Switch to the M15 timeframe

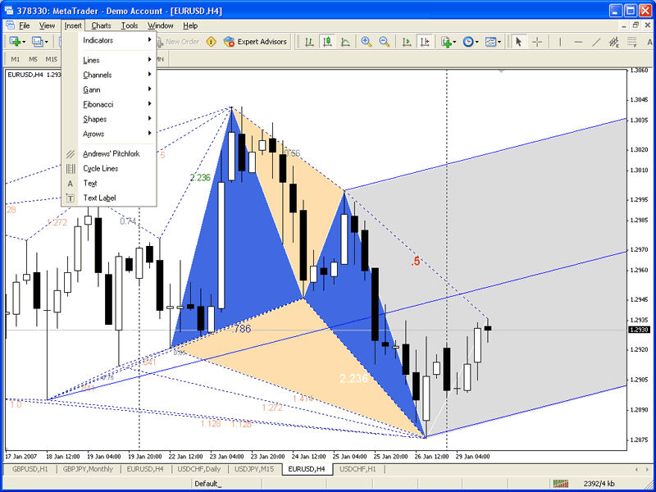pyautogui.click(x=52, y=59)
